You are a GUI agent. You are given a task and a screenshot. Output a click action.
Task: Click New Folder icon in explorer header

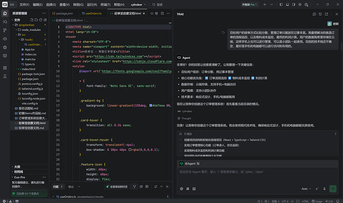(36, 20)
